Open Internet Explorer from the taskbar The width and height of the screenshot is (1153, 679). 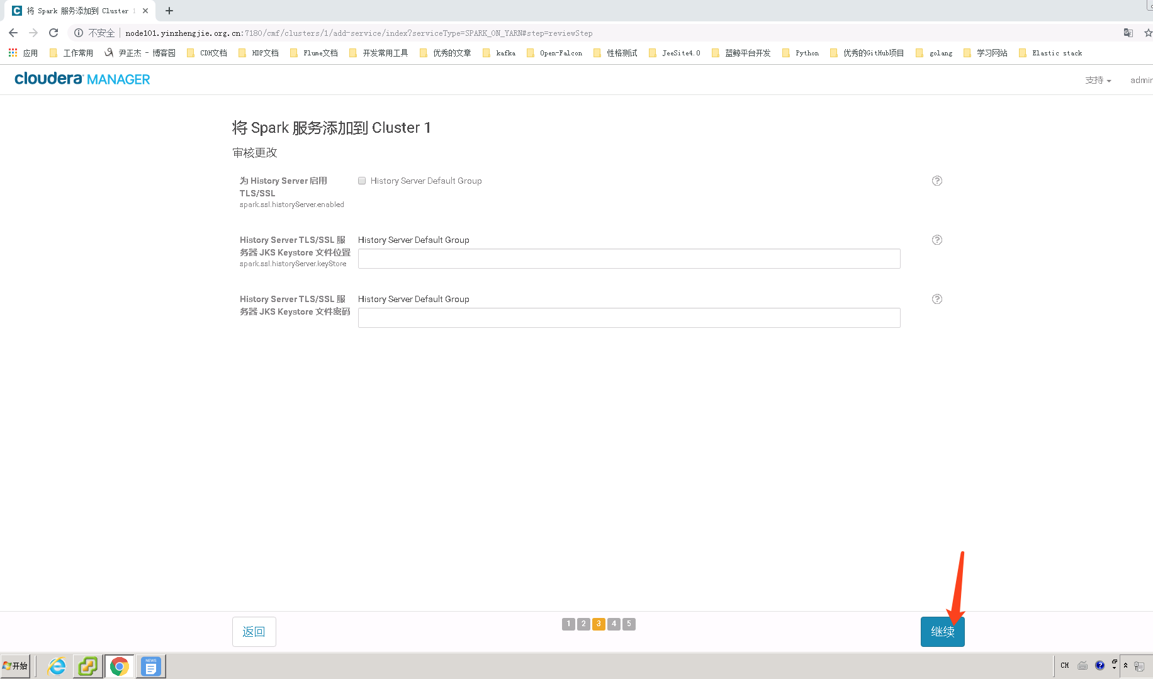[x=56, y=666]
